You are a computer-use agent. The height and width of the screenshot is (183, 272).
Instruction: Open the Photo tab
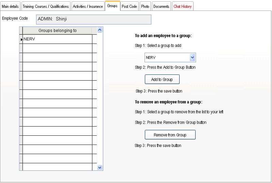click(145, 6)
